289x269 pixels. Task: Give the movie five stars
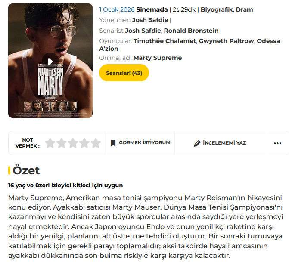(95, 143)
